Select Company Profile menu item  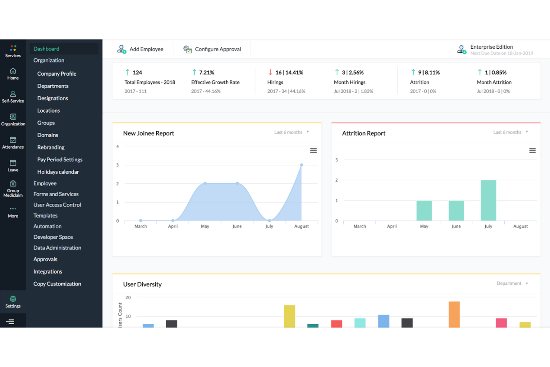tap(57, 74)
